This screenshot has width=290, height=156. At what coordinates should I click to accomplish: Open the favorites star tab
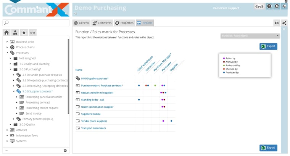tap(24, 32)
